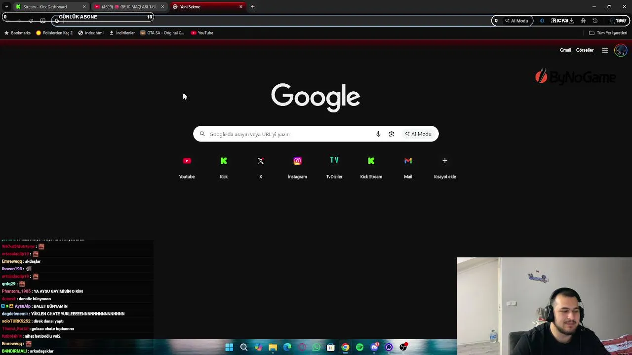Launch Copilot from the taskbar
Screen dimensions: 632x355
[x=258, y=347]
